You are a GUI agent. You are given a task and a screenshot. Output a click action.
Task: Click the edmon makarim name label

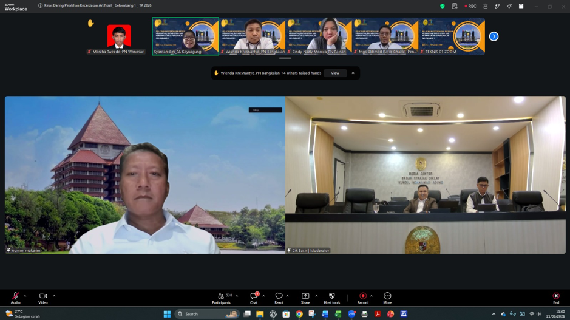coord(24,251)
